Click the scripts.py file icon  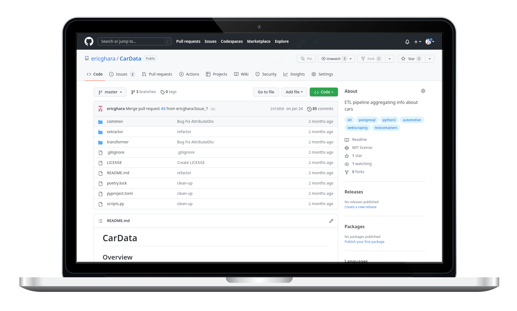tap(100, 204)
